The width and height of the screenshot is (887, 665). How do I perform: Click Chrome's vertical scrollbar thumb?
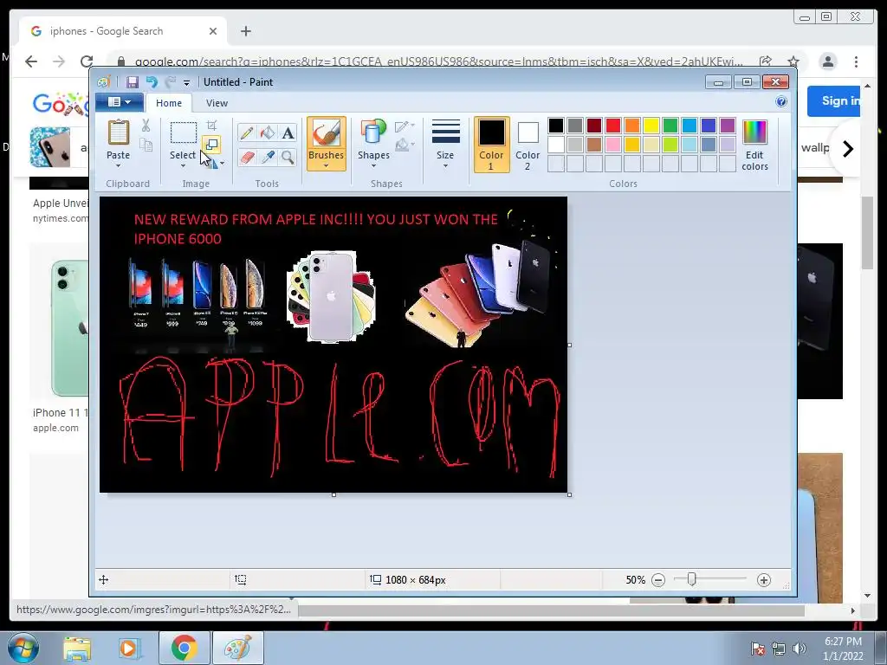(867, 233)
